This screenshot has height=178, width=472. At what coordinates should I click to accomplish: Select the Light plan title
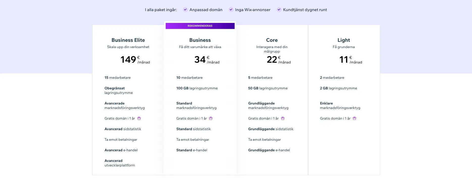click(x=344, y=40)
